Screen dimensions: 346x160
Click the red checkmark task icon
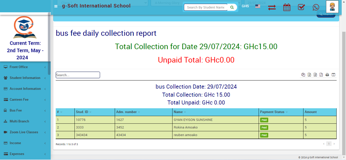301,7
